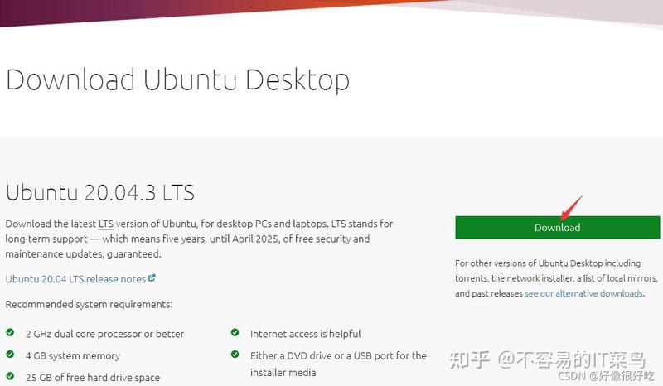The width and height of the screenshot is (663, 386).
Task: Open the alternative downloads link
Action: point(584,293)
